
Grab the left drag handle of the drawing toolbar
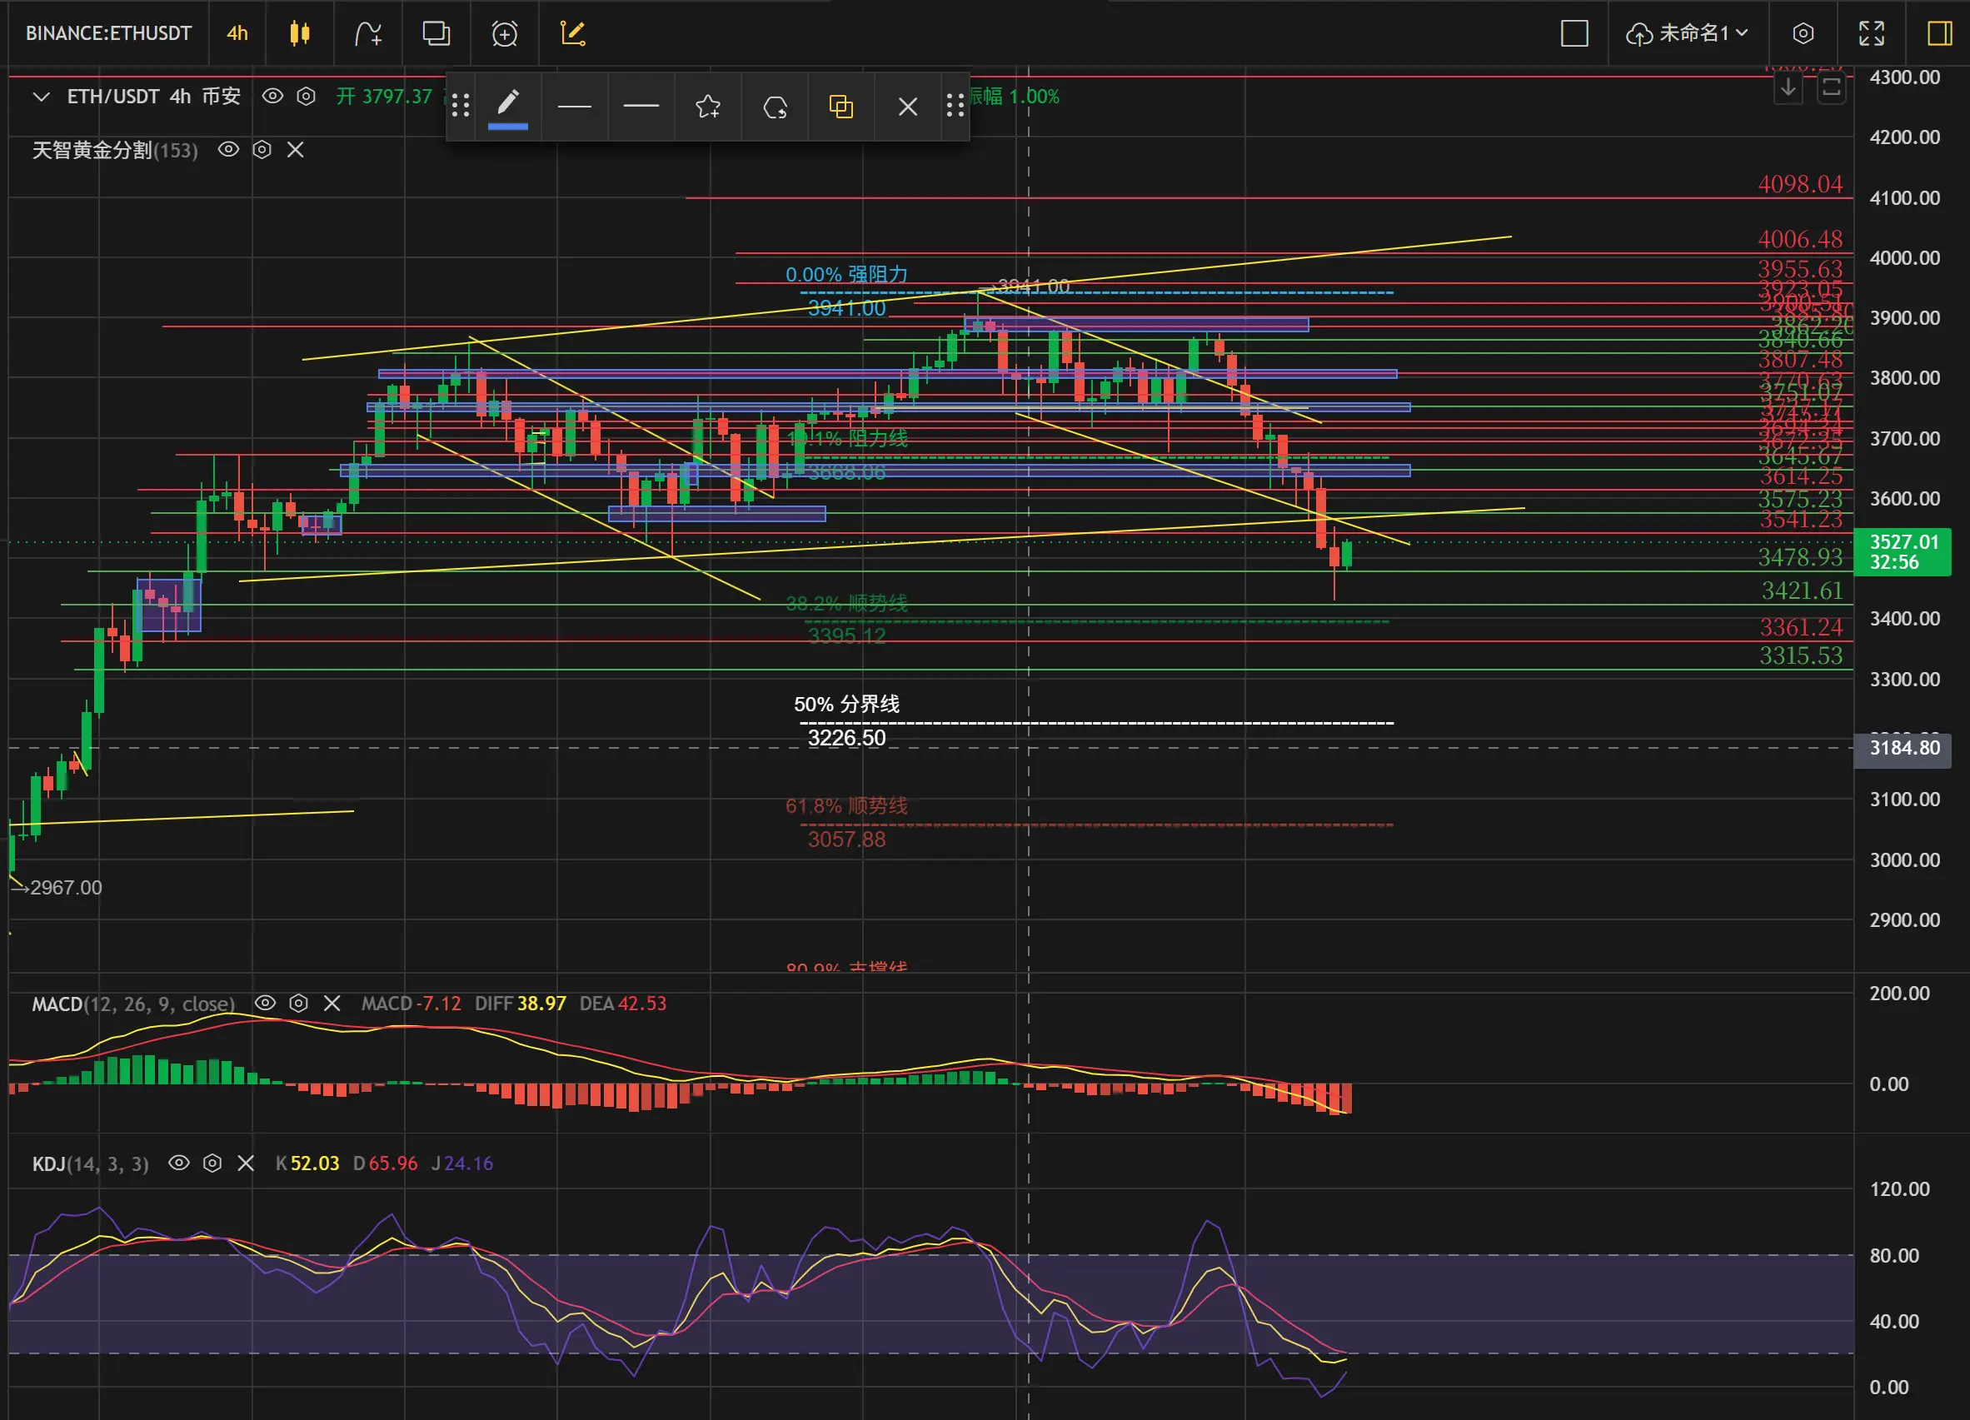point(461,106)
